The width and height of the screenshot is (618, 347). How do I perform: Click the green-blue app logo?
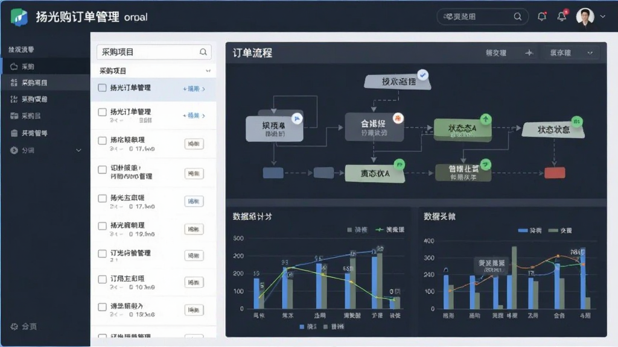19,17
